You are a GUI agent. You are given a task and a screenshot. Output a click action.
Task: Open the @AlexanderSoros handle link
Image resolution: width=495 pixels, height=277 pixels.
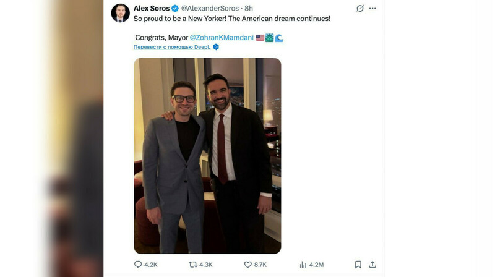pyautogui.click(x=211, y=9)
